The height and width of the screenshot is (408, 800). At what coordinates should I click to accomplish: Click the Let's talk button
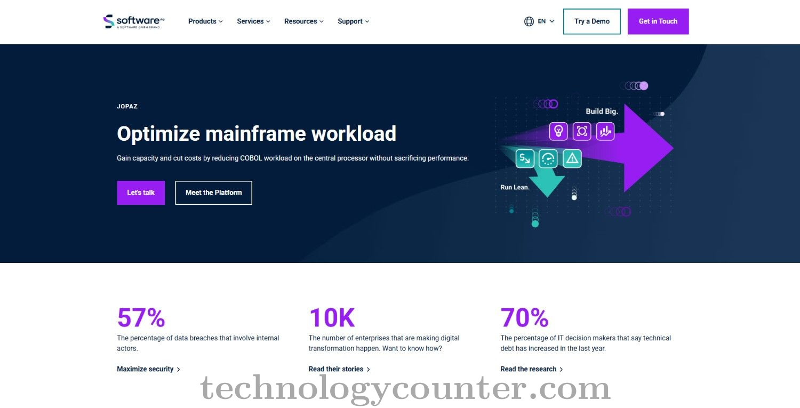(x=140, y=193)
